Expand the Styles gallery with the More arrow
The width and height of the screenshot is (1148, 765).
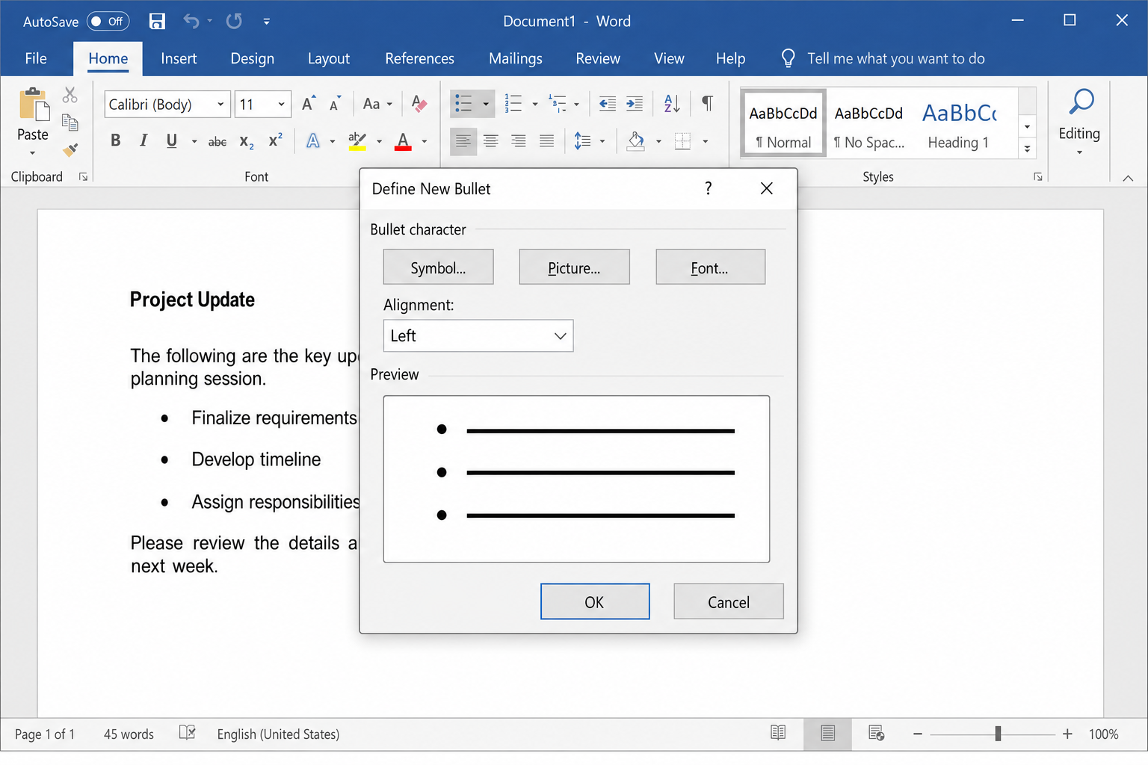[1028, 149]
